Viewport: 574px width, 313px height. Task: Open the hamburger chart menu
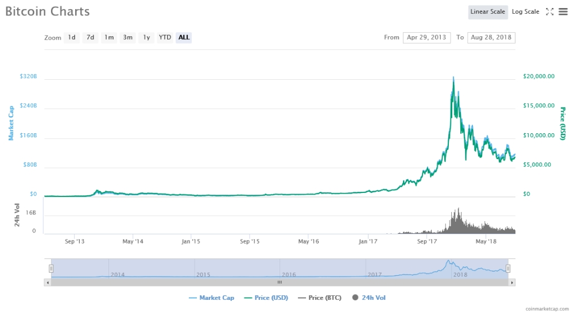563,11
